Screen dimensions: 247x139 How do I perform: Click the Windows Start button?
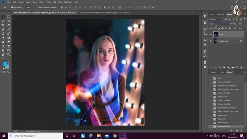[x=4, y=136]
